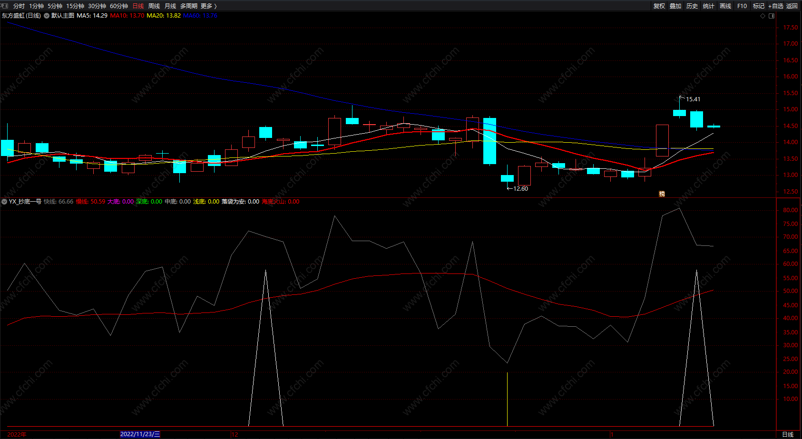
Task: Click the 中底: 0.00 value
Action: 178,202
